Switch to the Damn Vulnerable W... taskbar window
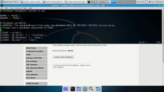 pyautogui.click(x=54, y=2)
